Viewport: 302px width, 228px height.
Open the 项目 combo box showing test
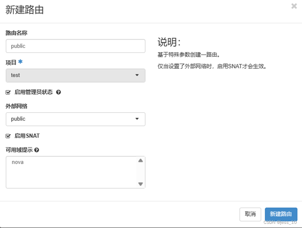pyautogui.click(x=75, y=75)
